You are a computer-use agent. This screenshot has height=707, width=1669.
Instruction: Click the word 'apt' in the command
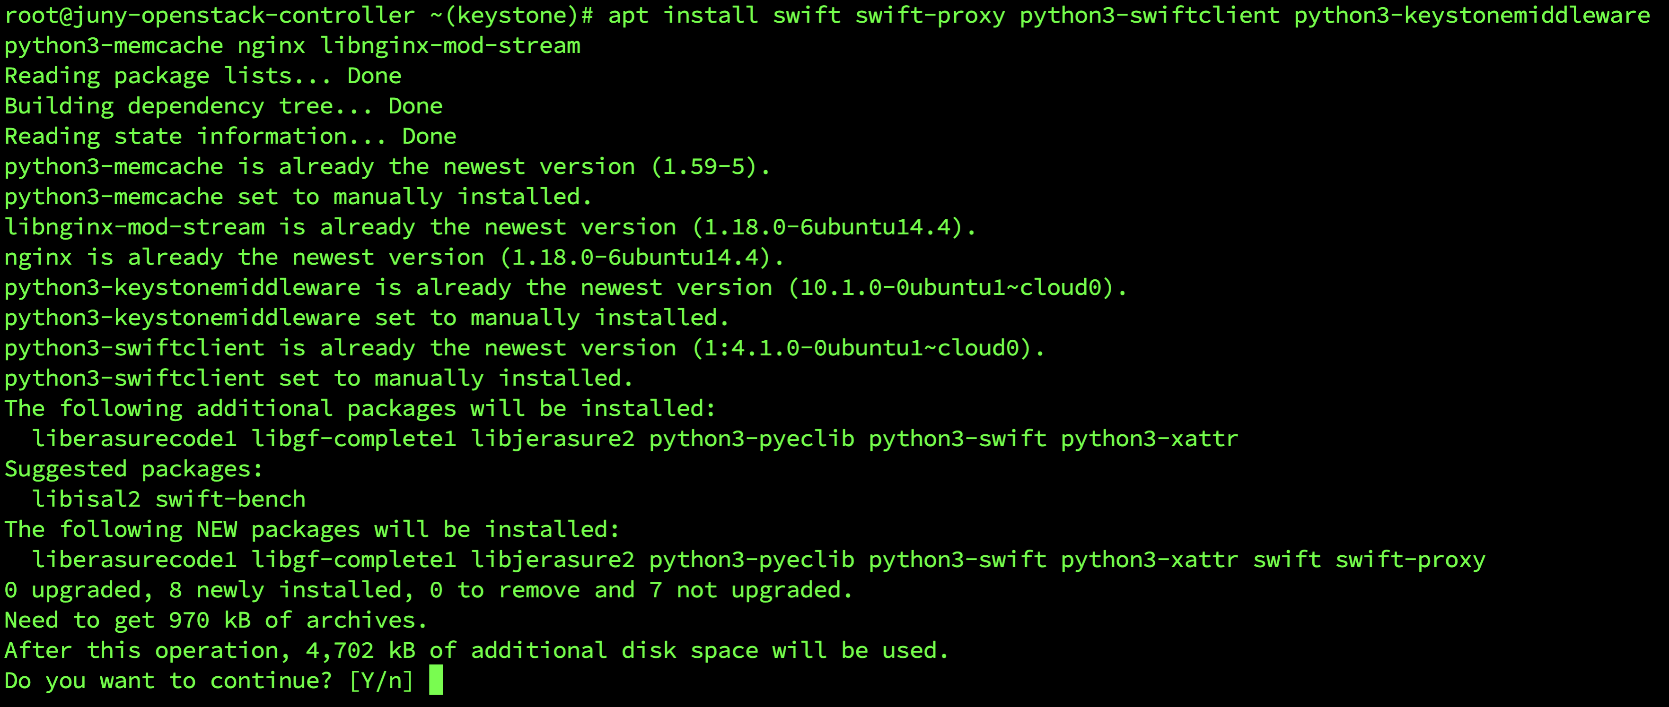click(628, 15)
